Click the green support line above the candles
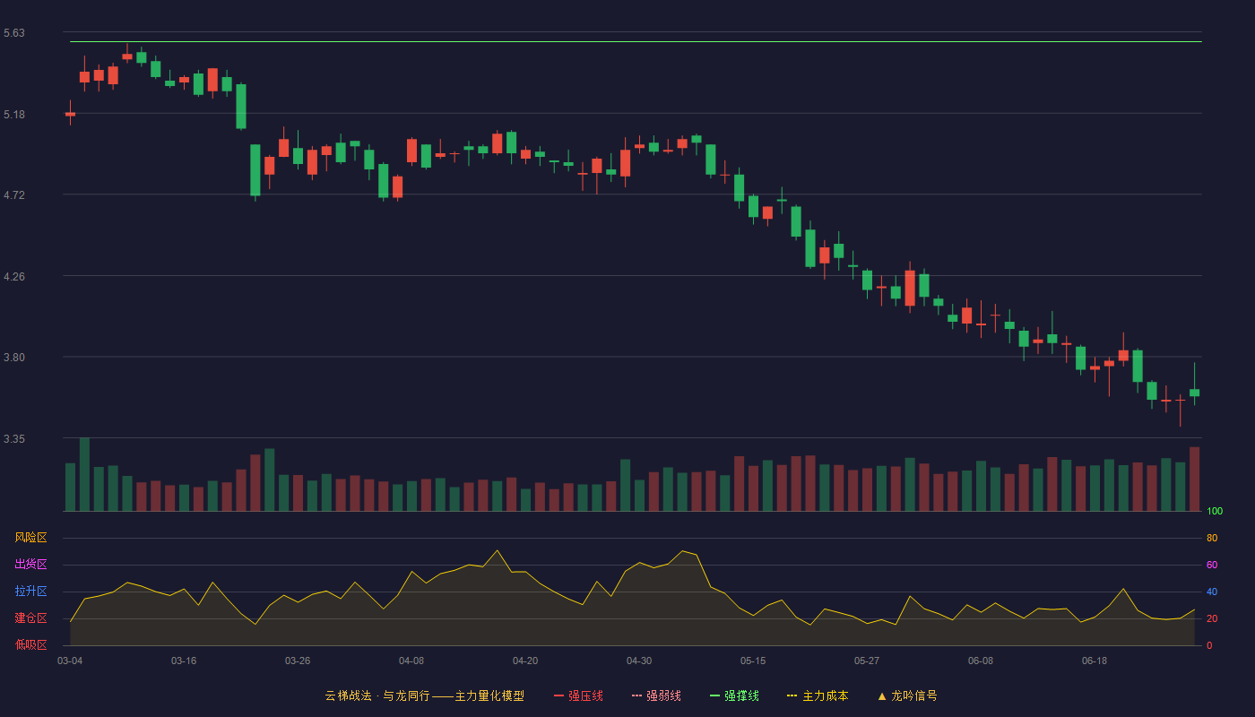The height and width of the screenshot is (717, 1255). [x=636, y=41]
